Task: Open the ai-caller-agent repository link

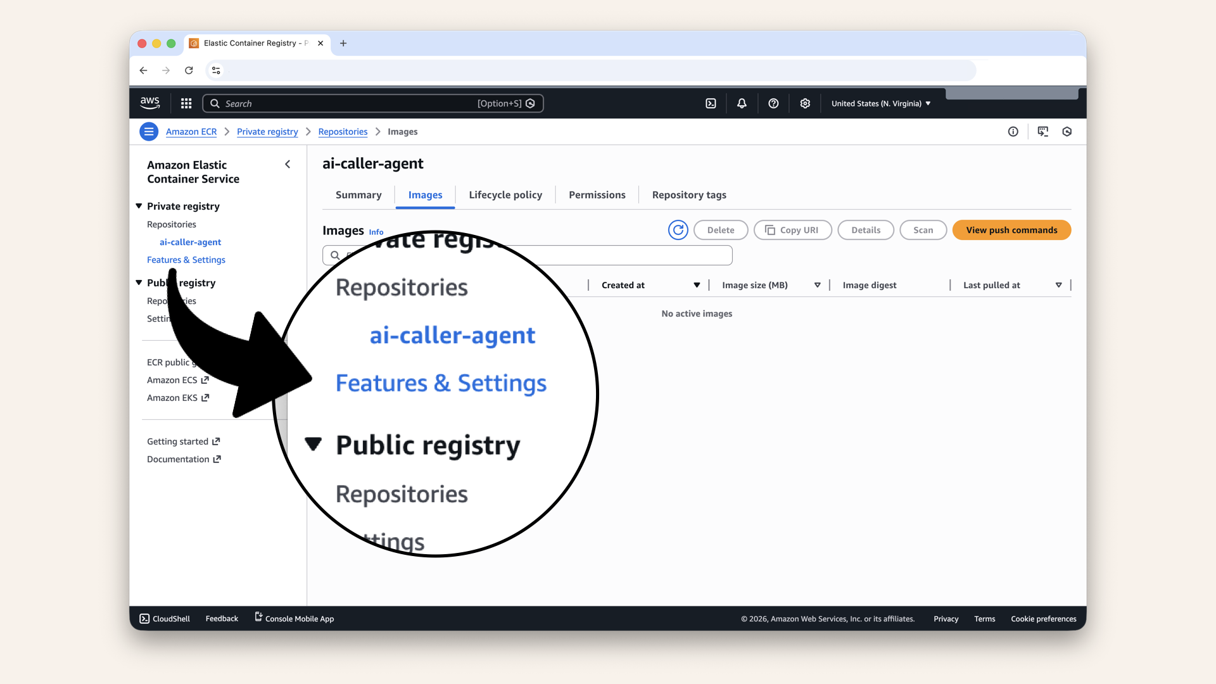Action: click(190, 242)
